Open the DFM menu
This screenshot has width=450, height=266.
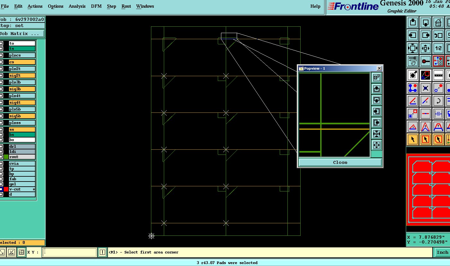[97, 6]
